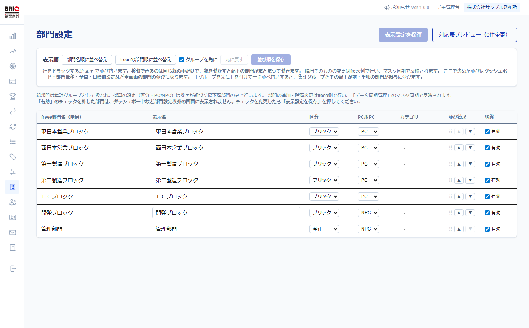
Task: Open 区分 dropdown for 東日本営業ブロック
Action: (324, 132)
